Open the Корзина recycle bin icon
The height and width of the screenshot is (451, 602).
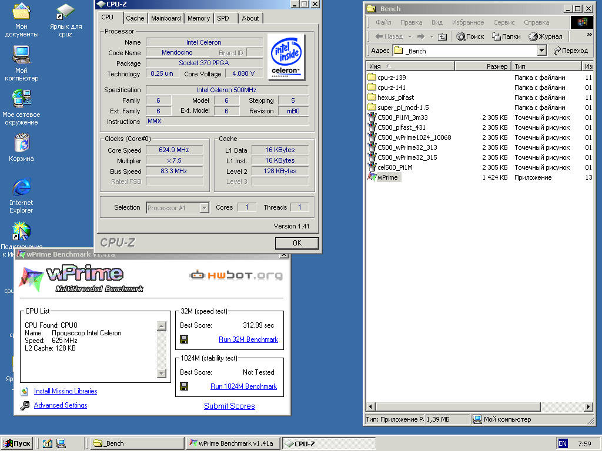(22, 147)
